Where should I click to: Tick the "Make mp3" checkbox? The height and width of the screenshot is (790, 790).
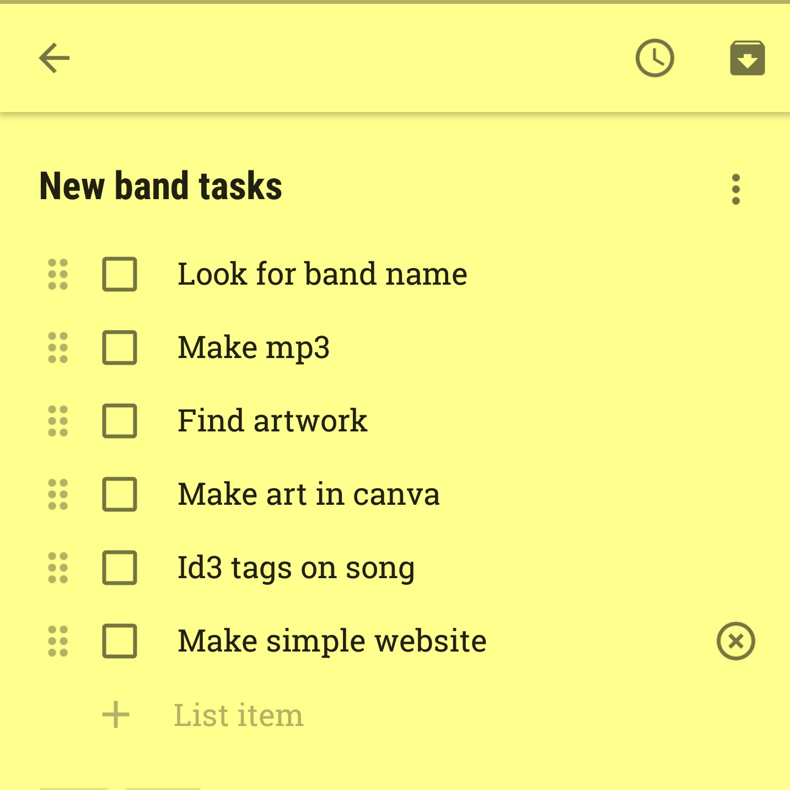[x=120, y=348]
